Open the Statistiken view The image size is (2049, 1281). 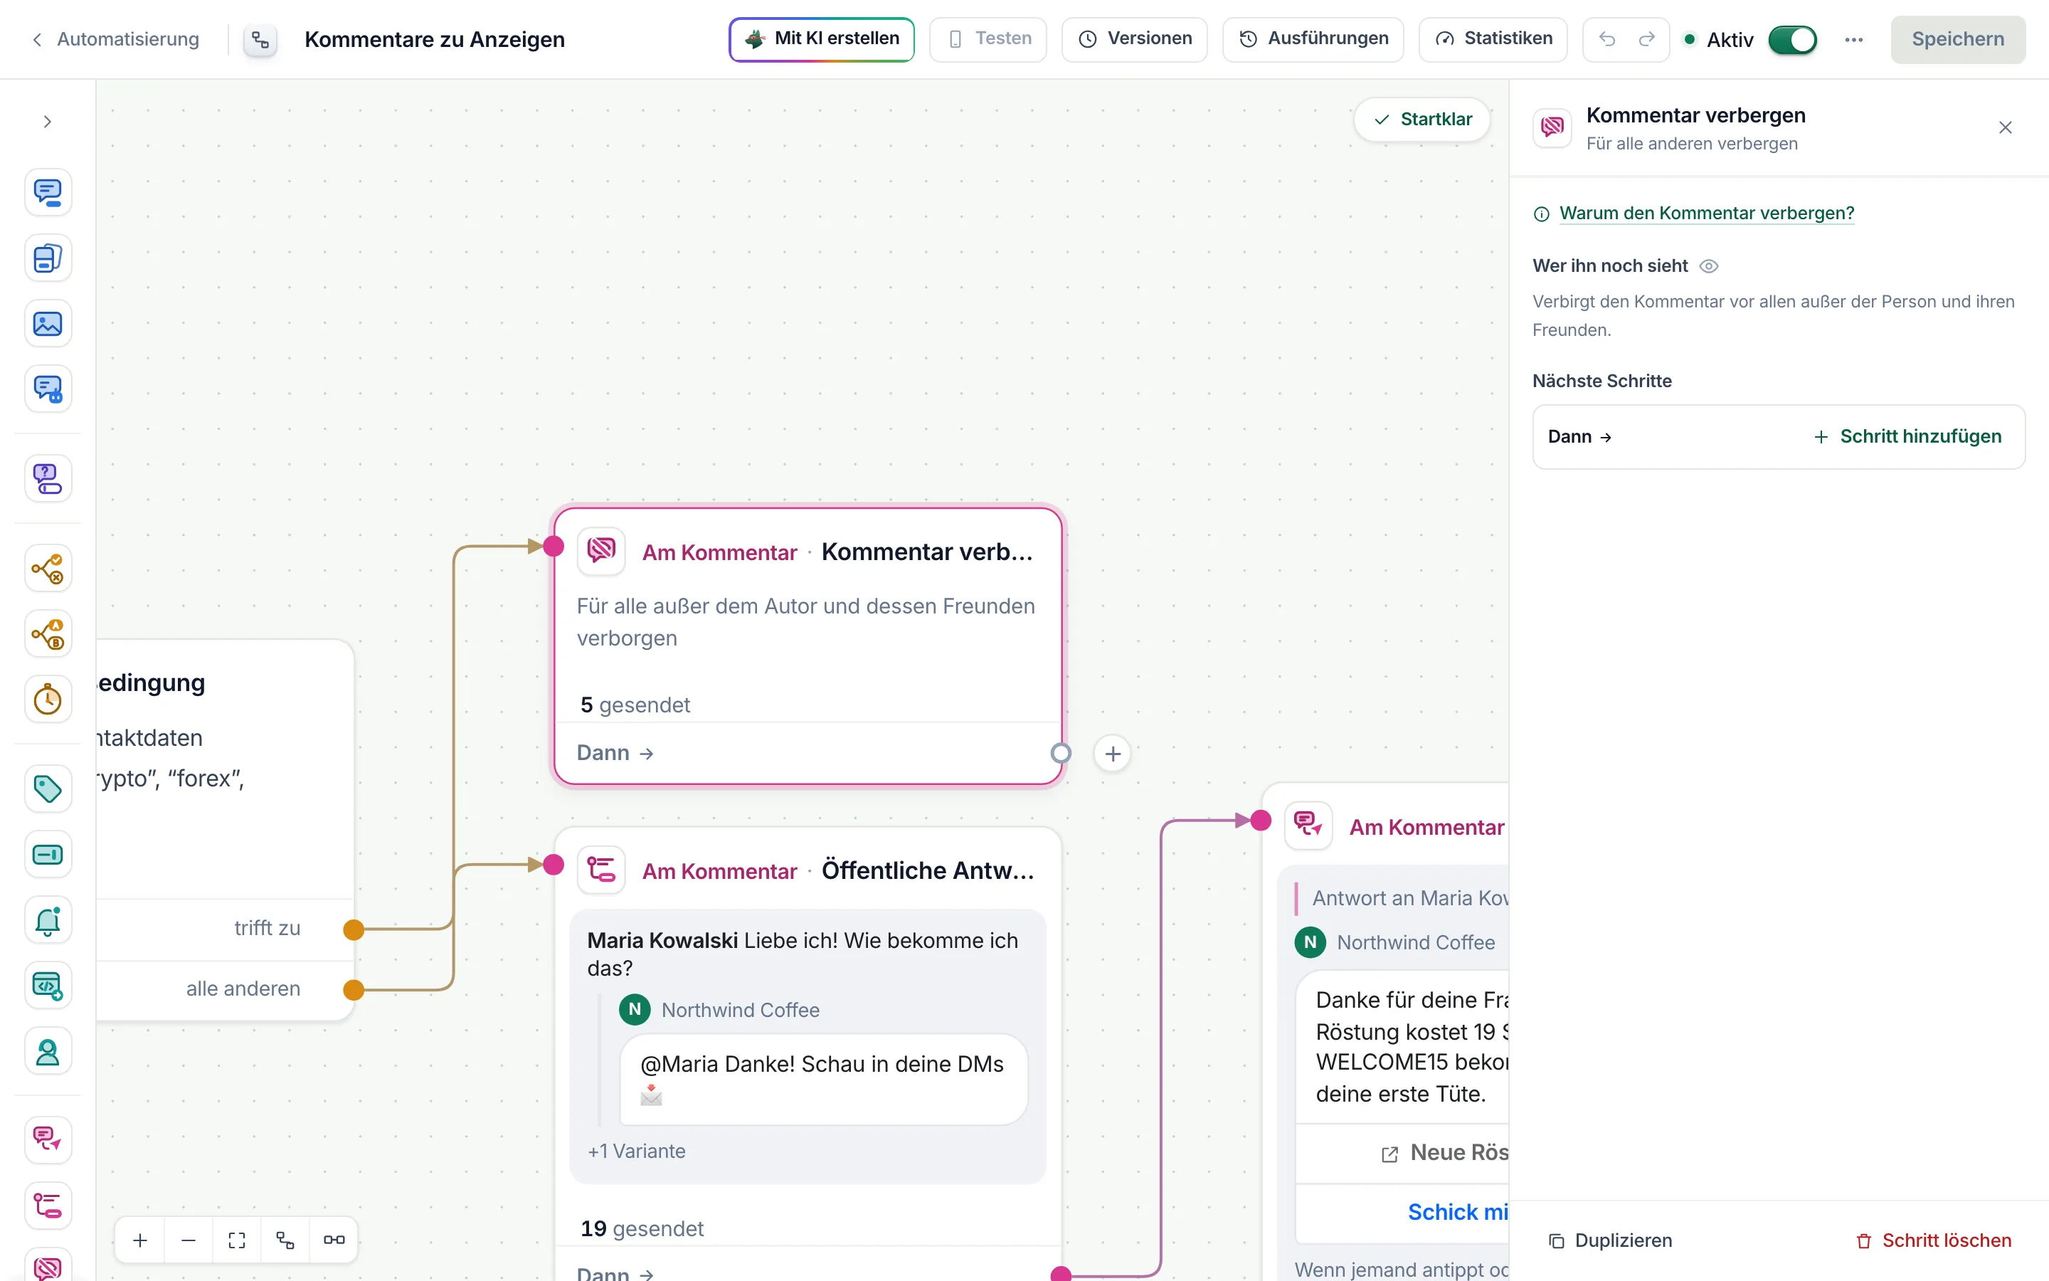pyautogui.click(x=1493, y=39)
